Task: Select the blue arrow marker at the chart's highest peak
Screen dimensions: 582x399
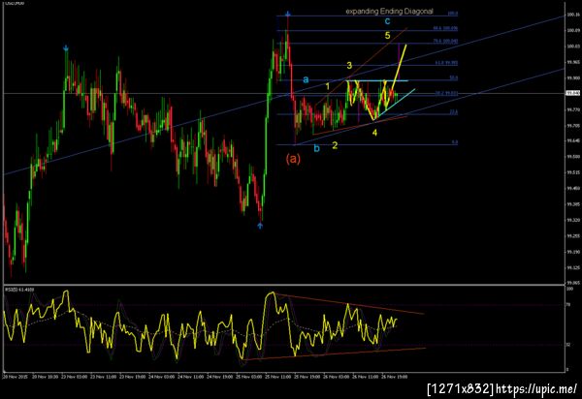Action: (x=288, y=15)
